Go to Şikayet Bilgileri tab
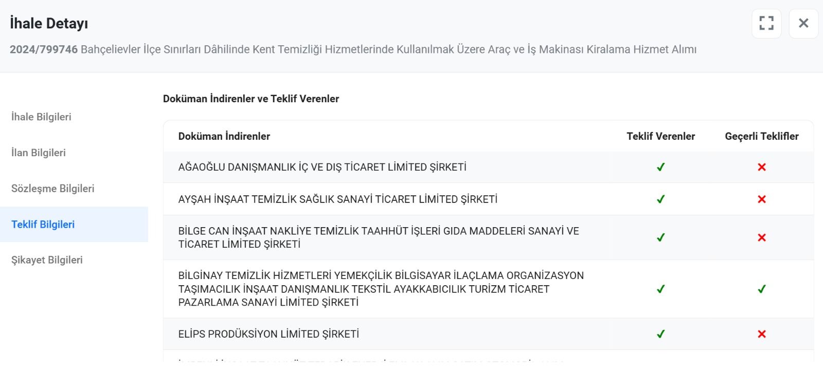823x371 pixels. coord(47,260)
